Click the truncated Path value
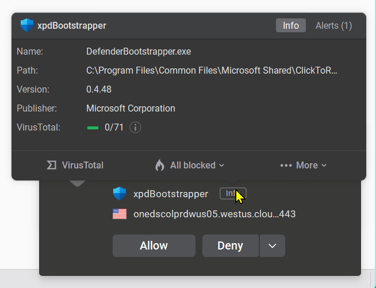This screenshot has width=376, height=288. pyautogui.click(x=212, y=70)
